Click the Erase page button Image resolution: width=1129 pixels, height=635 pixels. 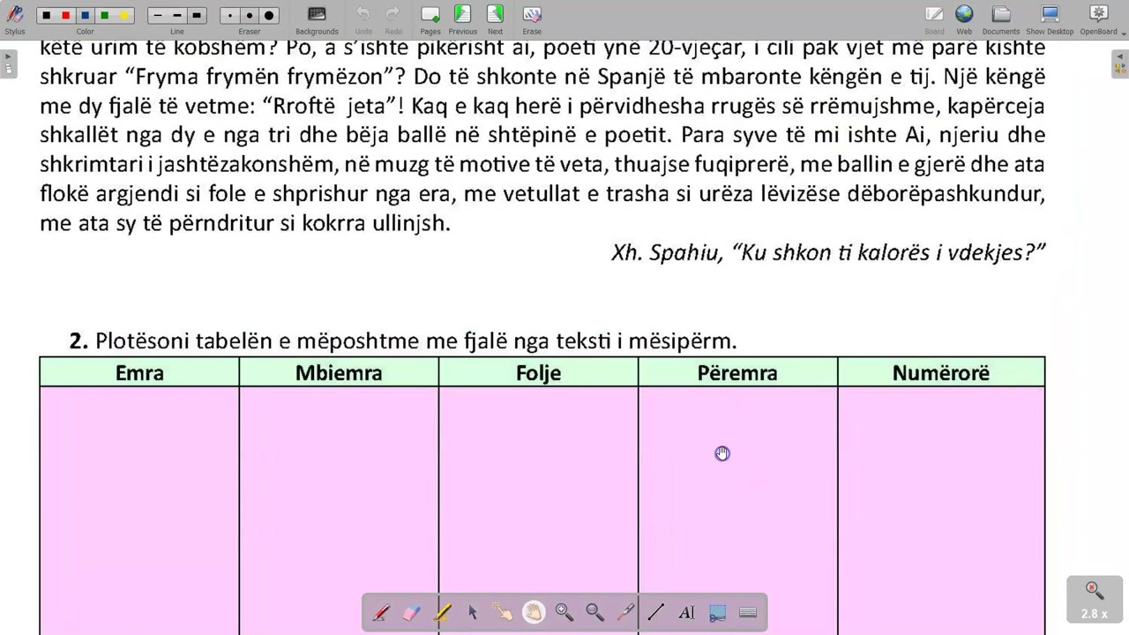tap(532, 19)
